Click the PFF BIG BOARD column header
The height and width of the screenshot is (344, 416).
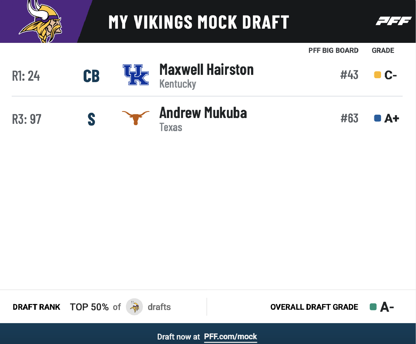point(333,50)
